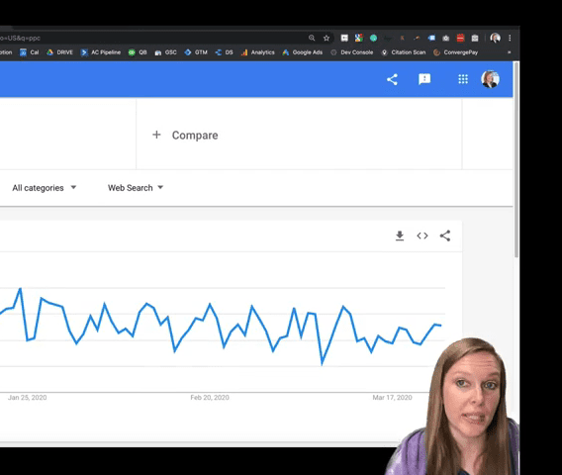Open the ConvergePay bookmark
This screenshot has width=562, height=475.
[455, 52]
